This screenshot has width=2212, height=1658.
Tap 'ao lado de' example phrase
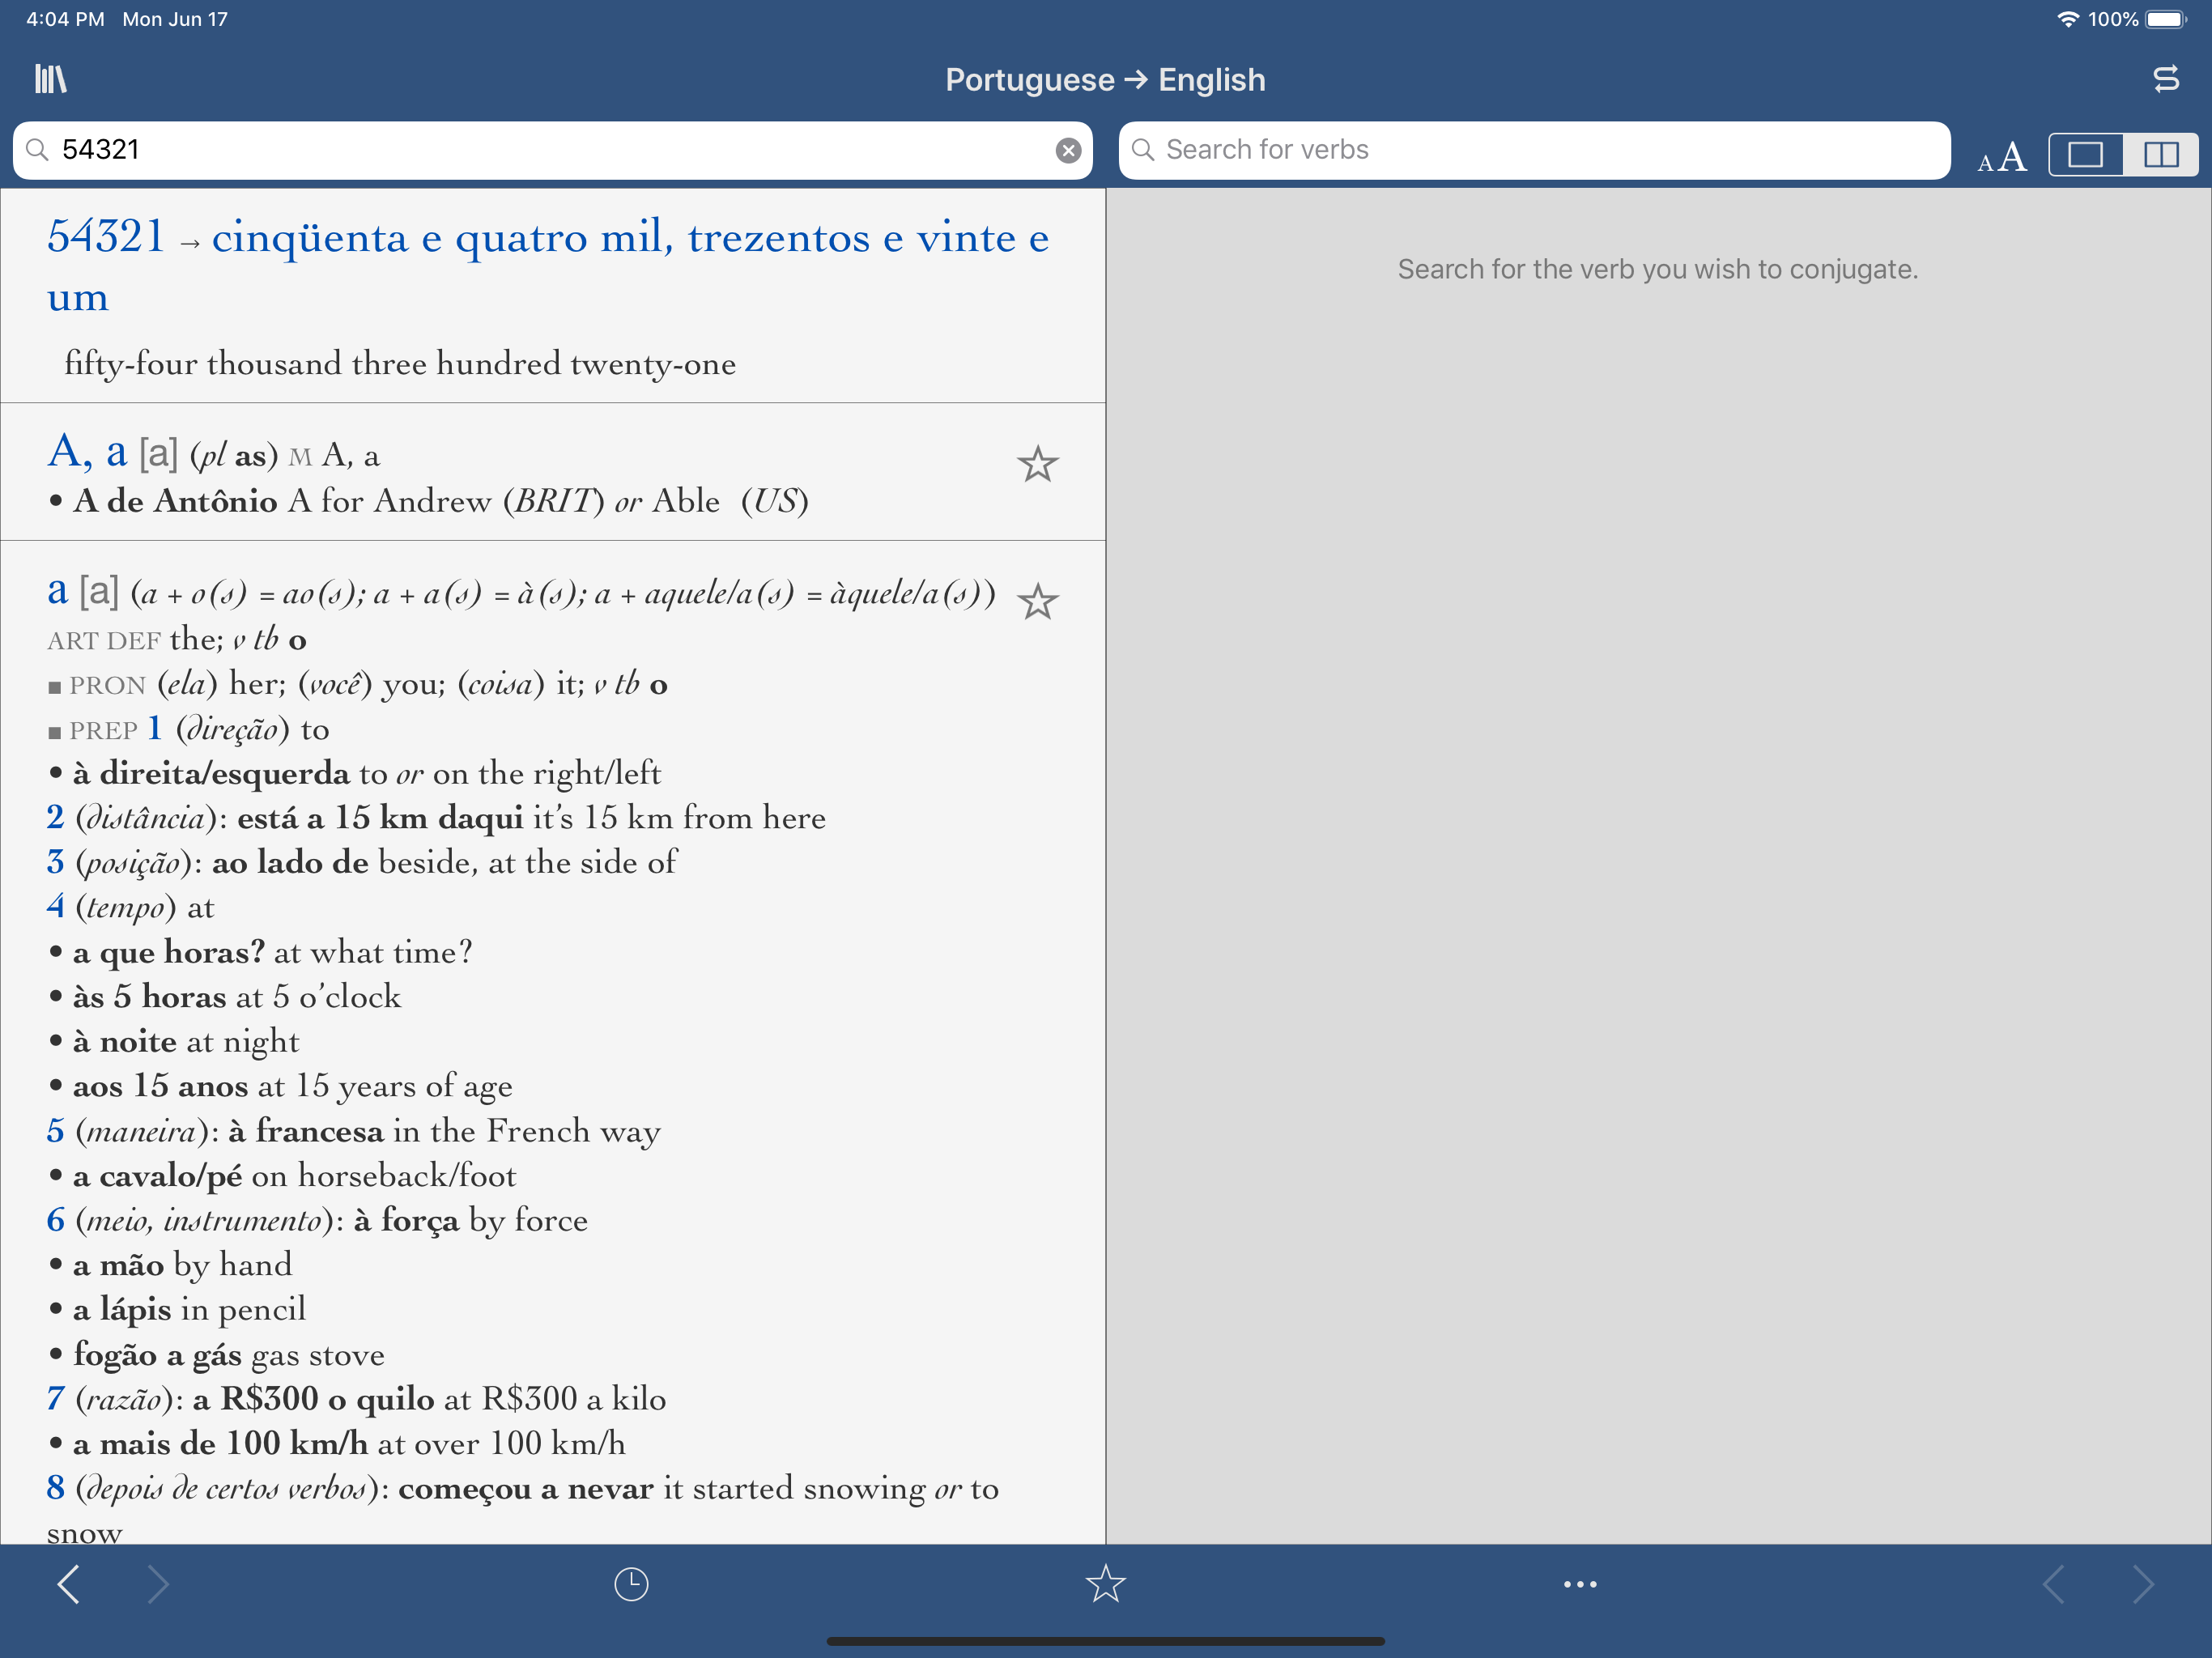click(x=290, y=862)
